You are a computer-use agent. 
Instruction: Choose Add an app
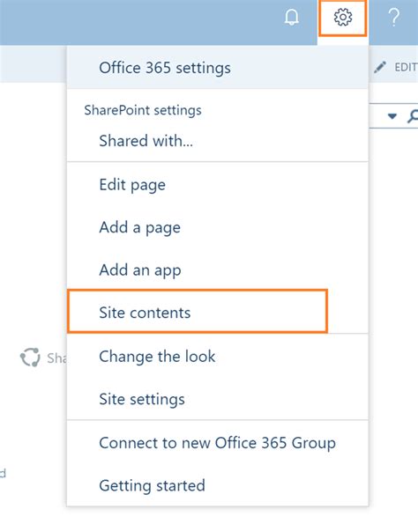(218, 270)
